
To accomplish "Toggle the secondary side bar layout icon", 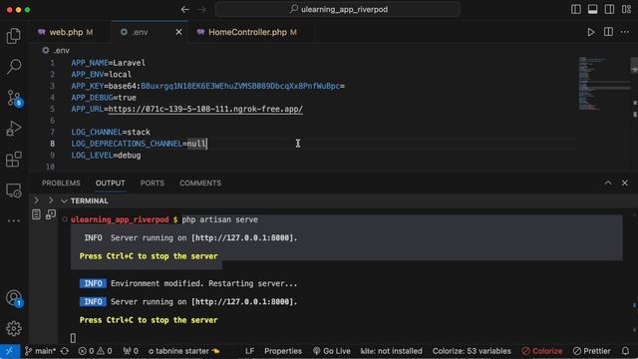I will click(609, 9).
